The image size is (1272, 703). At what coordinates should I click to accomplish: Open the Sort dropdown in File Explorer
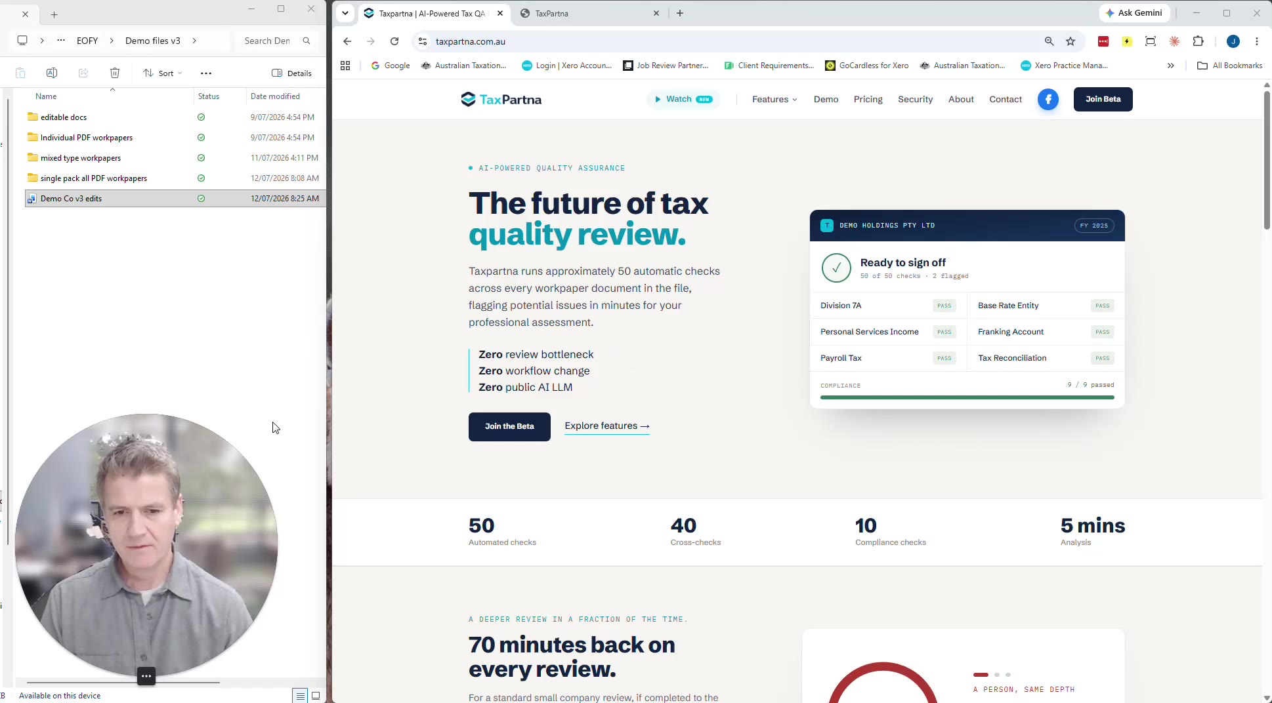click(x=163, y=73)
